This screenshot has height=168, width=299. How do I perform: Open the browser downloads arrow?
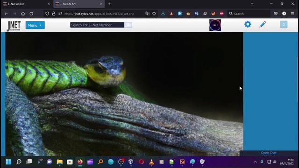[x=163, y=14]
